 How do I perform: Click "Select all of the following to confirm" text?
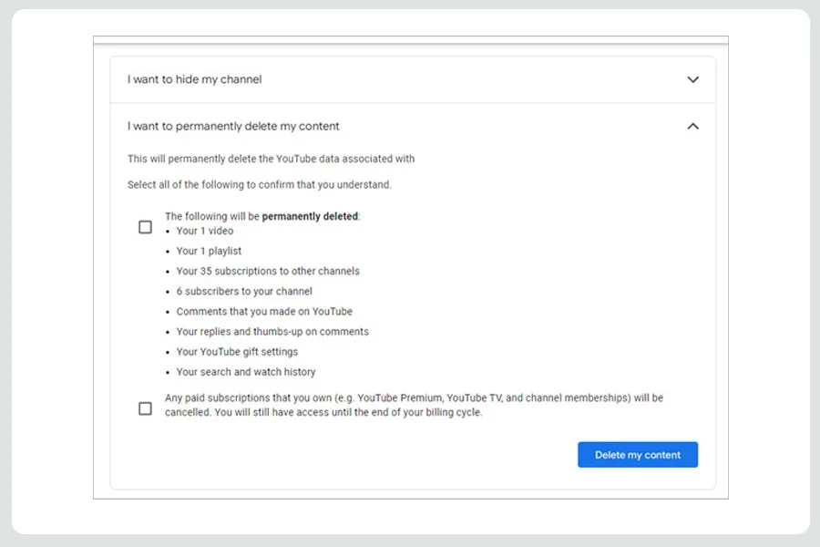[260, 185]
